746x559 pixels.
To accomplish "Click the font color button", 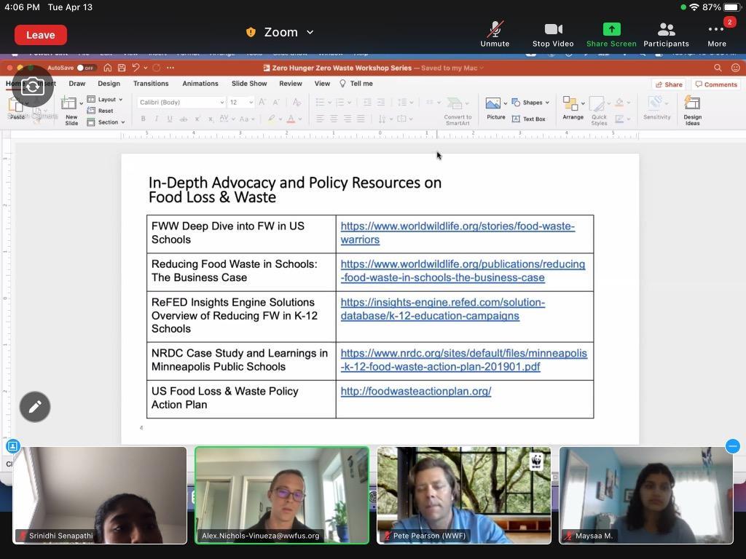I will click(x=291, y=119).
